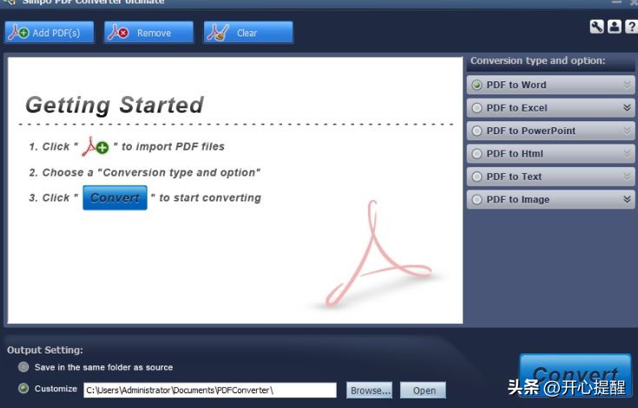Click the output folder path field
This screenshot has height=408, width=638.
(210, 390)
